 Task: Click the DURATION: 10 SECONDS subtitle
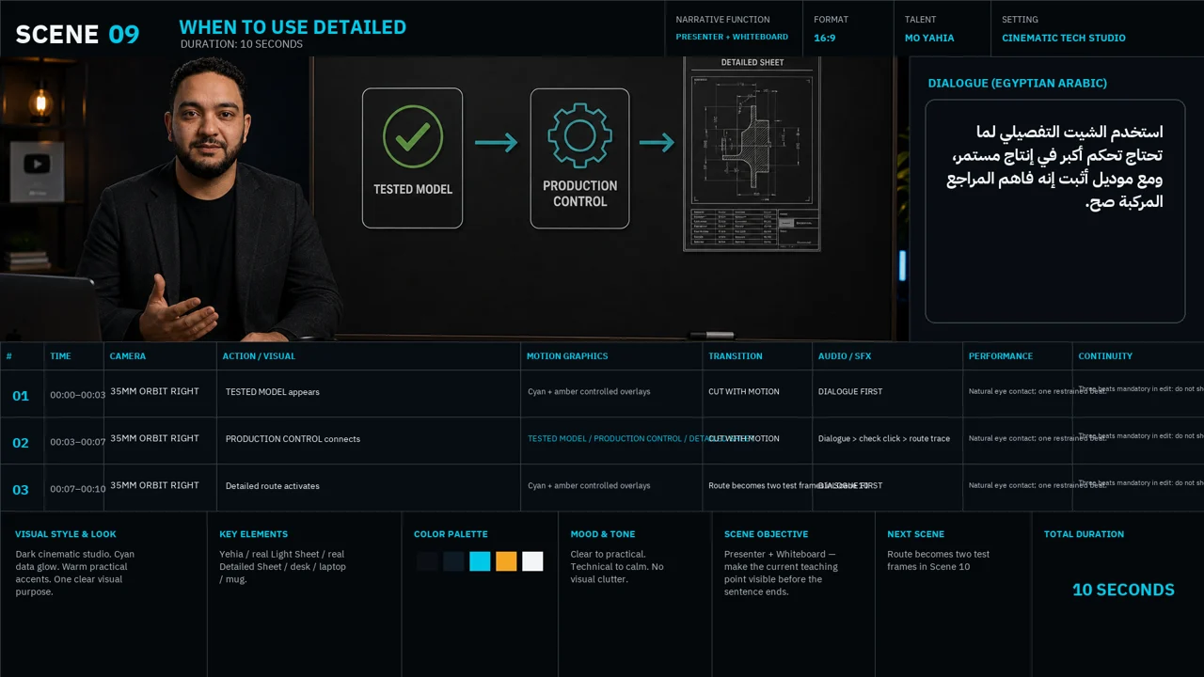tap(242, 44)
